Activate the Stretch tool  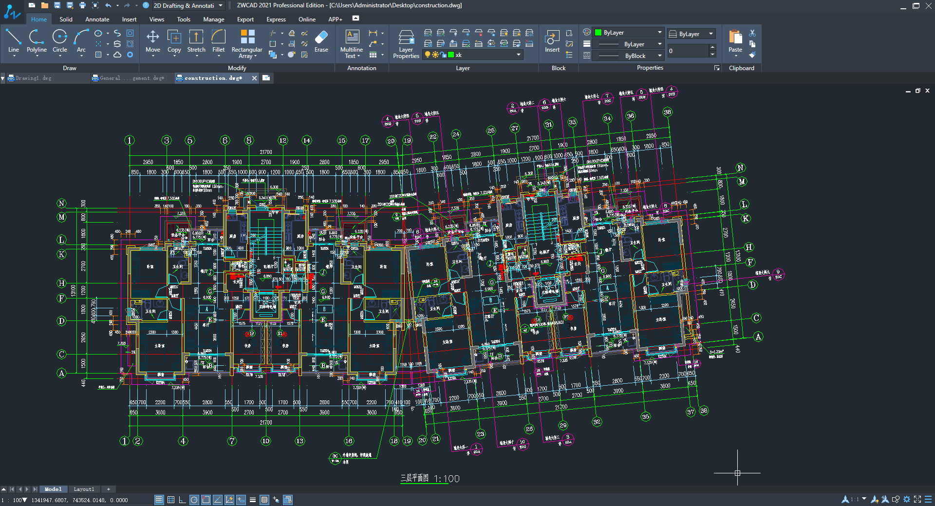point(196,43)
